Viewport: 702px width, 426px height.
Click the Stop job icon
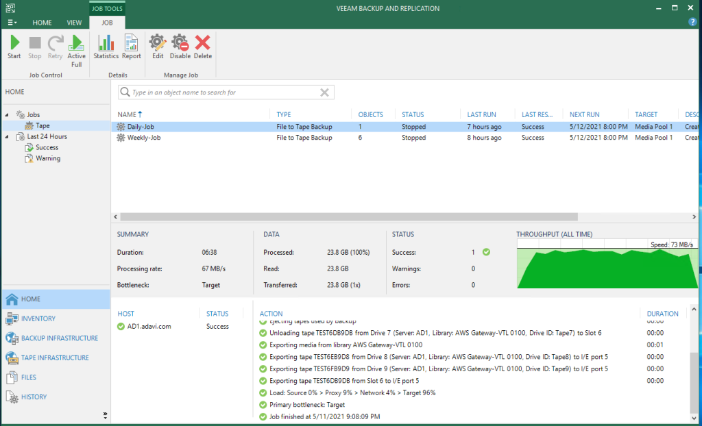coord(34,47)
